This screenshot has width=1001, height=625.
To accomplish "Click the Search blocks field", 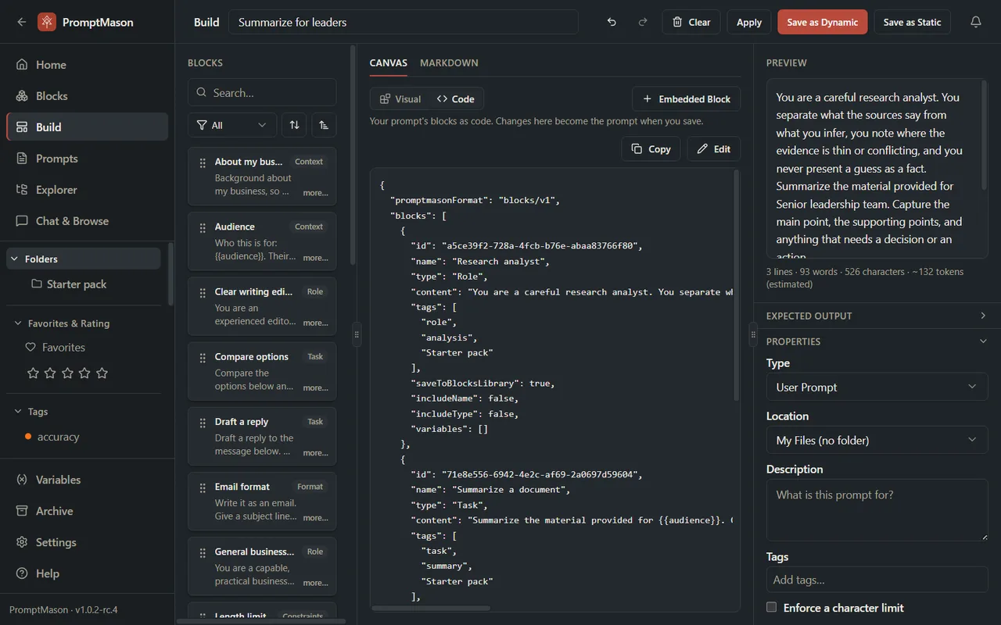I will tap(262, 92).
